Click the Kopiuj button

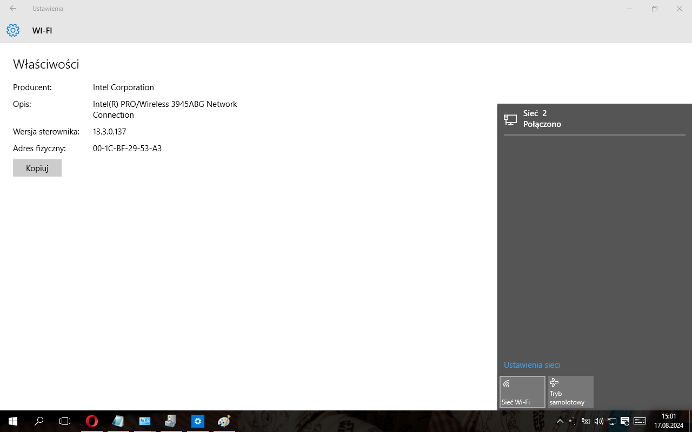37,168
